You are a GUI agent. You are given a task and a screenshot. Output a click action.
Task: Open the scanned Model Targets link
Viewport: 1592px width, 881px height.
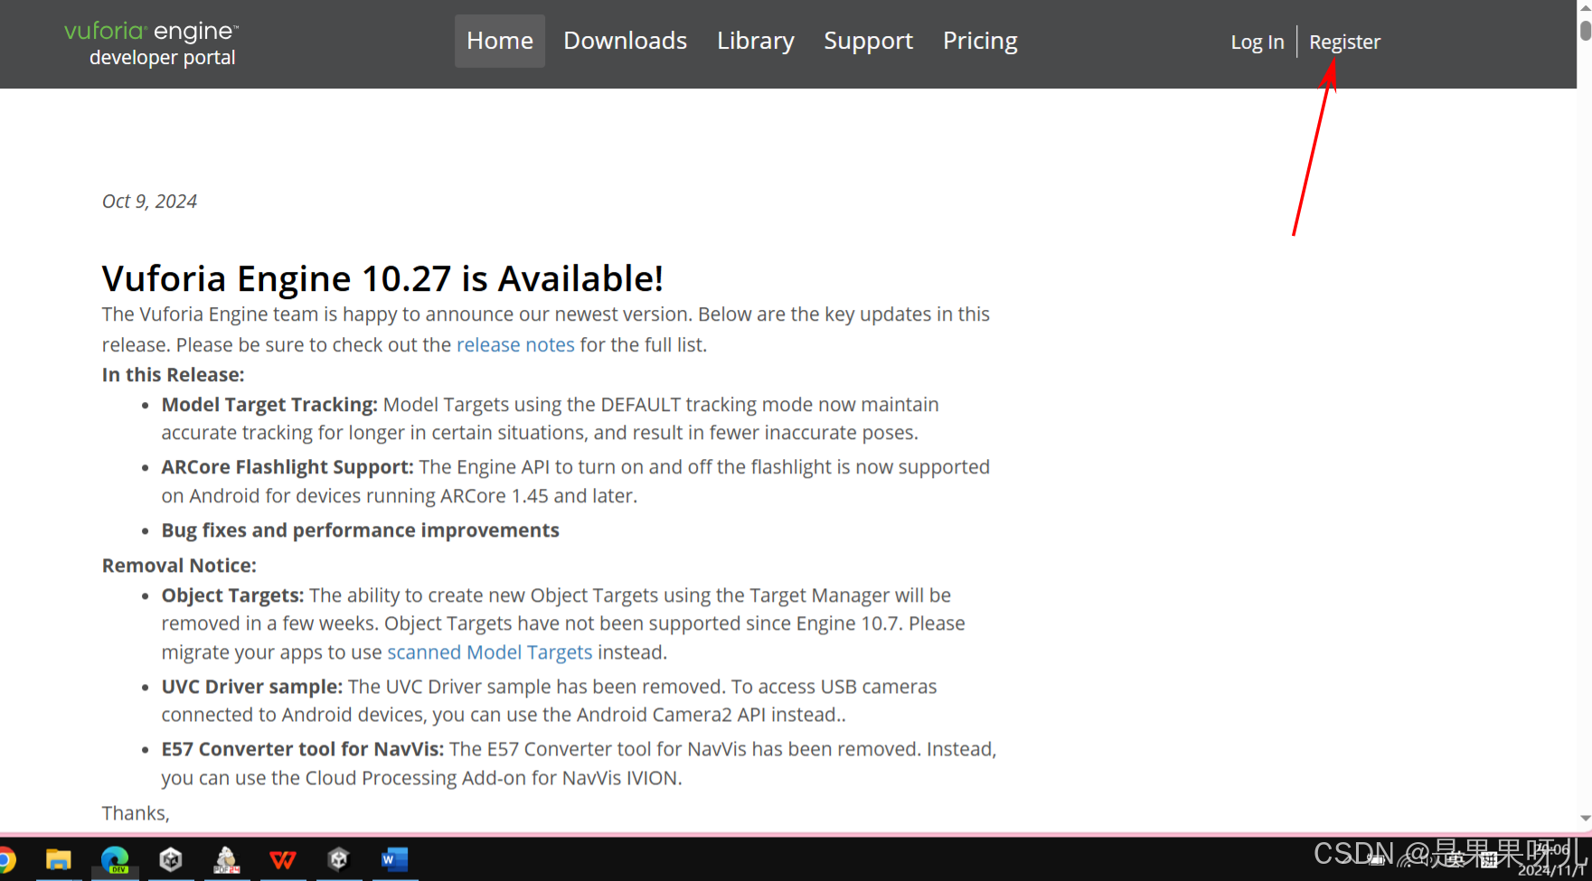pos(490,652)
